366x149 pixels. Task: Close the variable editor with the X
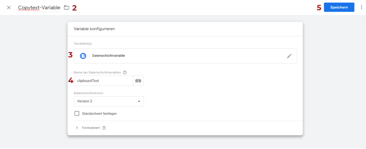[x=9, y=7]
